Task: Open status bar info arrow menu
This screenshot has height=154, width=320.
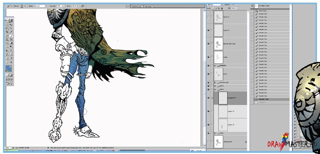Action: (x=48, y=148)
